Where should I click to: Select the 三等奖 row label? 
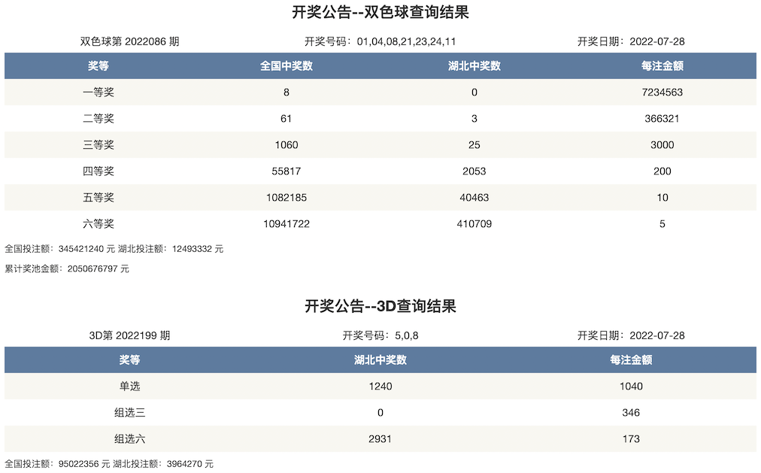point(98,144)
